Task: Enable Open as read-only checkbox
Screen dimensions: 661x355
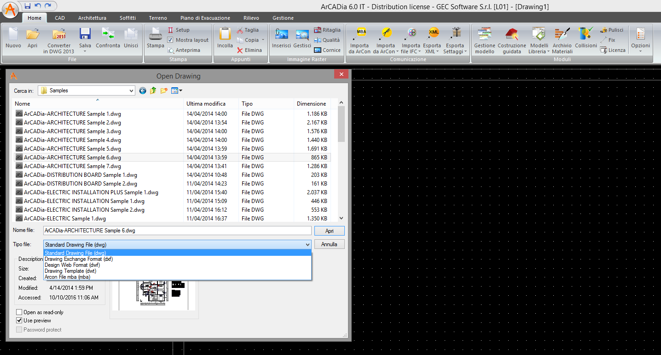Action: (x=19, y=312)
